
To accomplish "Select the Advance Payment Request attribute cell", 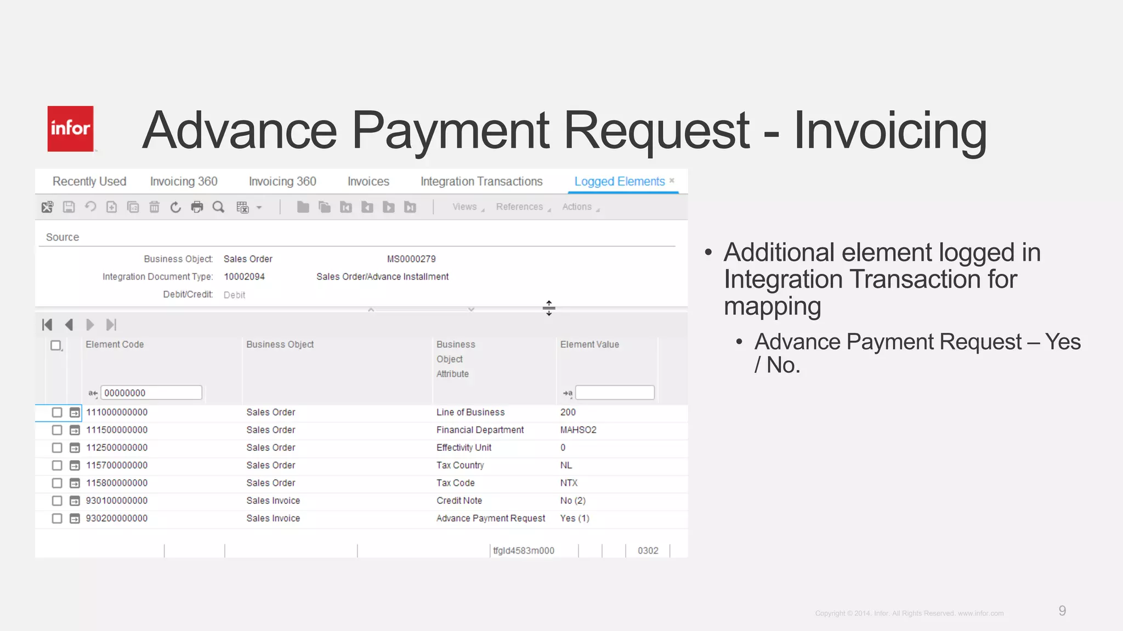I will pos(491,518).
